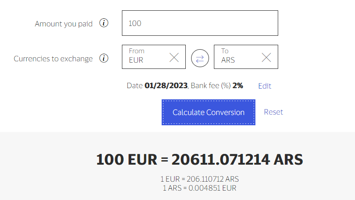Screen dimensions: 355x200
Task: Click the small From label inside currency box
Action: click(x=137, y=51)
